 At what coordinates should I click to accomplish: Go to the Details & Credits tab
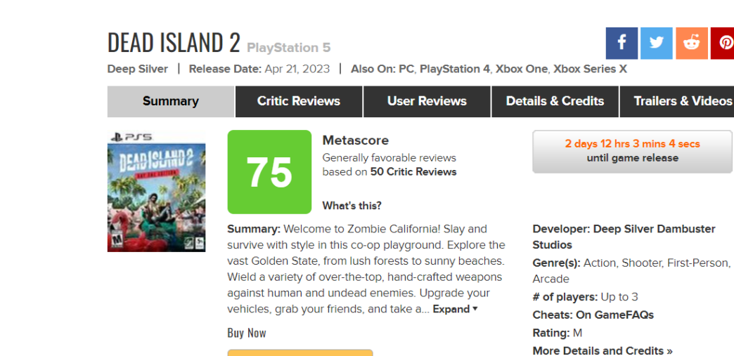coord(555,101)
